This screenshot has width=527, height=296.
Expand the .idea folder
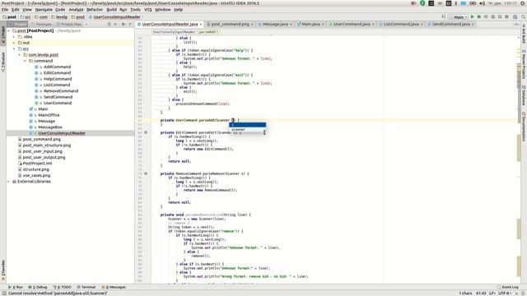click(14, 36)
